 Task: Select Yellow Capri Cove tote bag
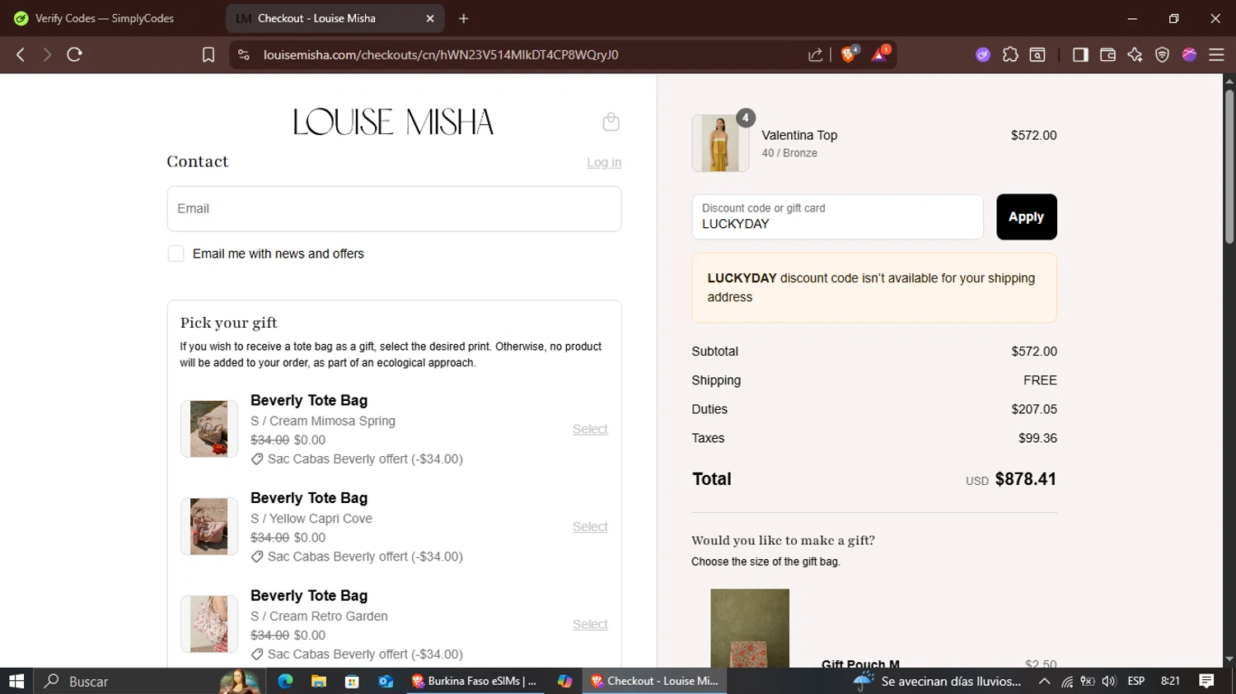(x=590, y=527)
